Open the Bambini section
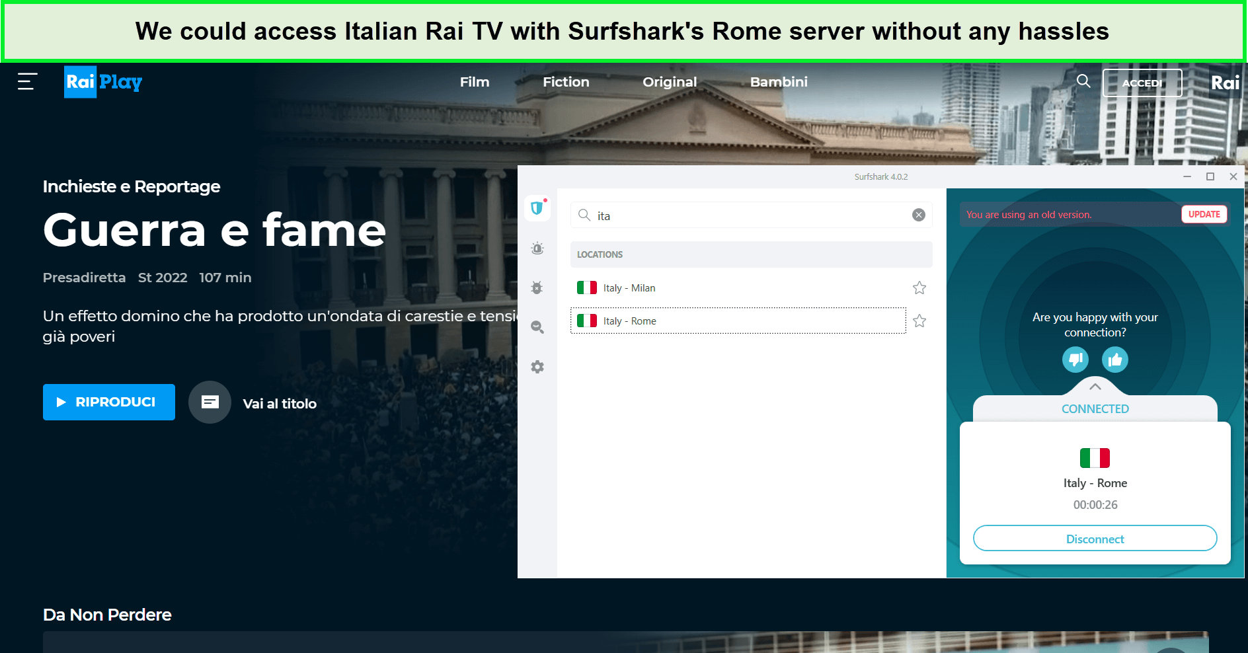 (779, 82)
